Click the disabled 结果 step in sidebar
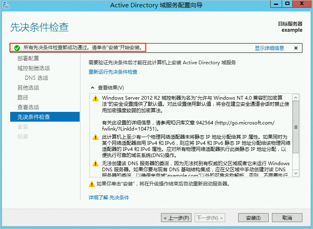Screen dimensions: 313x229 23,137
